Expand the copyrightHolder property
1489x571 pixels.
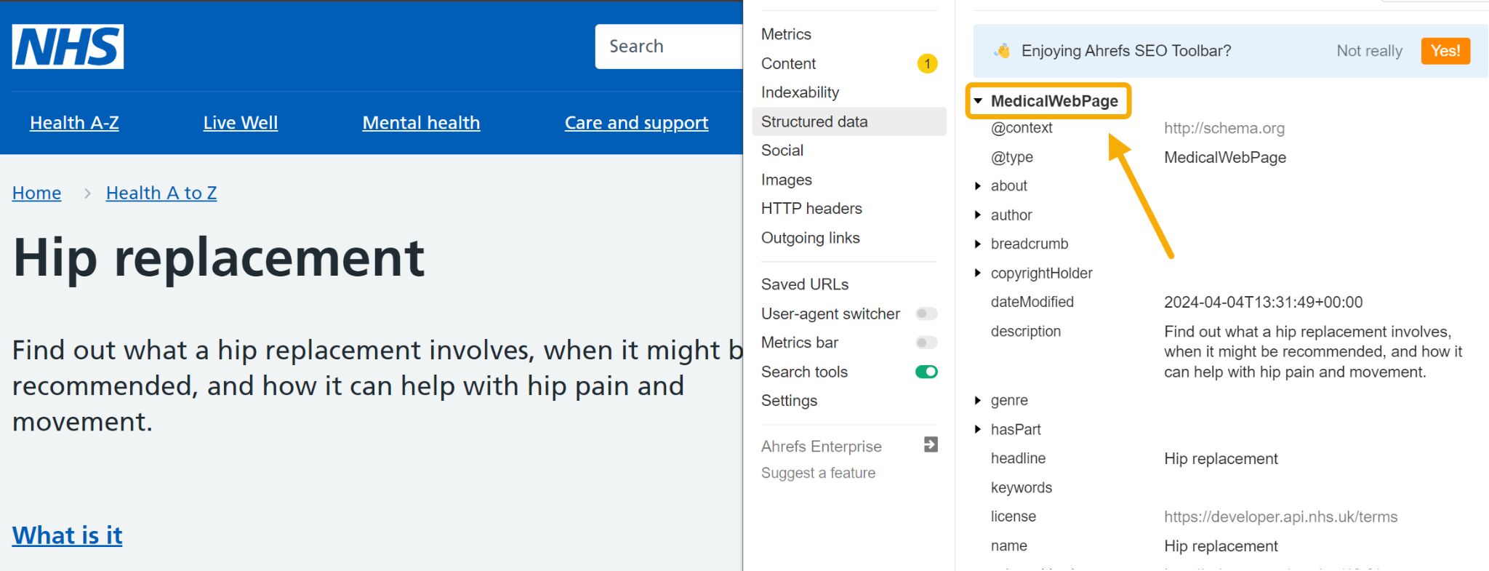pos(978,273)
